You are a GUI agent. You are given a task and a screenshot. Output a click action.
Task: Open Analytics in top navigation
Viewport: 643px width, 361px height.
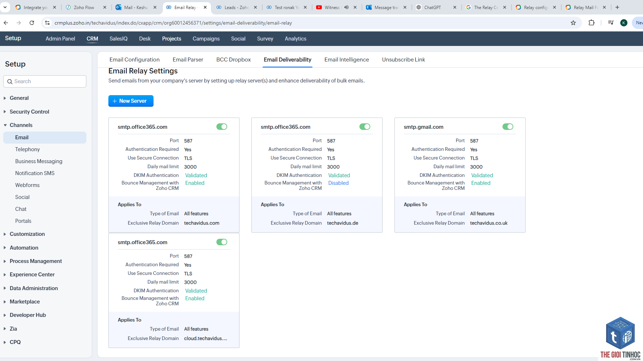point(295,39)
